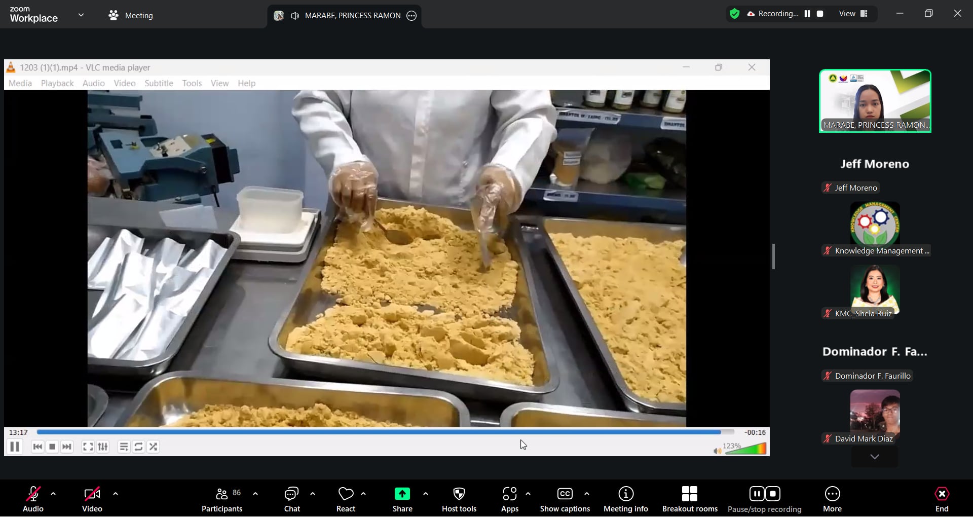973x517 pixels.
Task: Open the Subtitle menu in VLC
Action: tap(159, 83)
